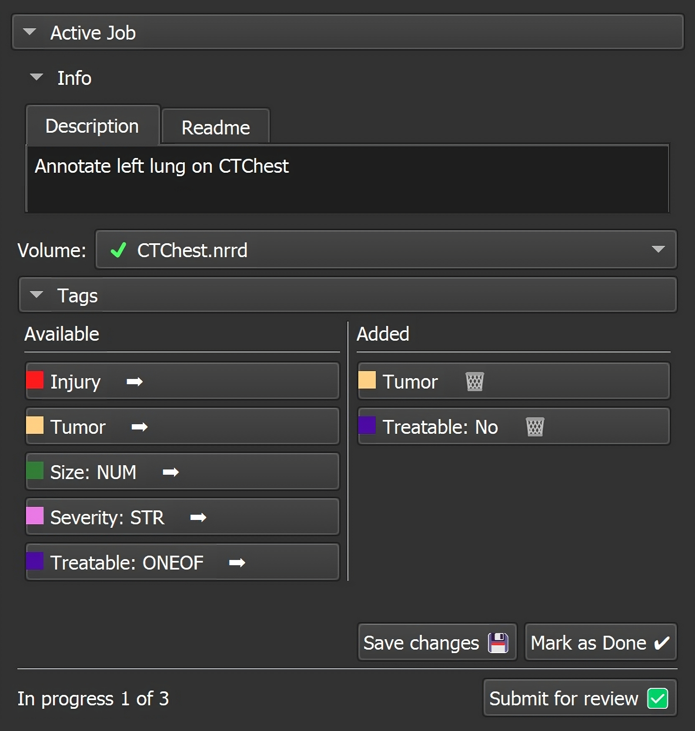Collapse the Active Job section

[30, 32]
